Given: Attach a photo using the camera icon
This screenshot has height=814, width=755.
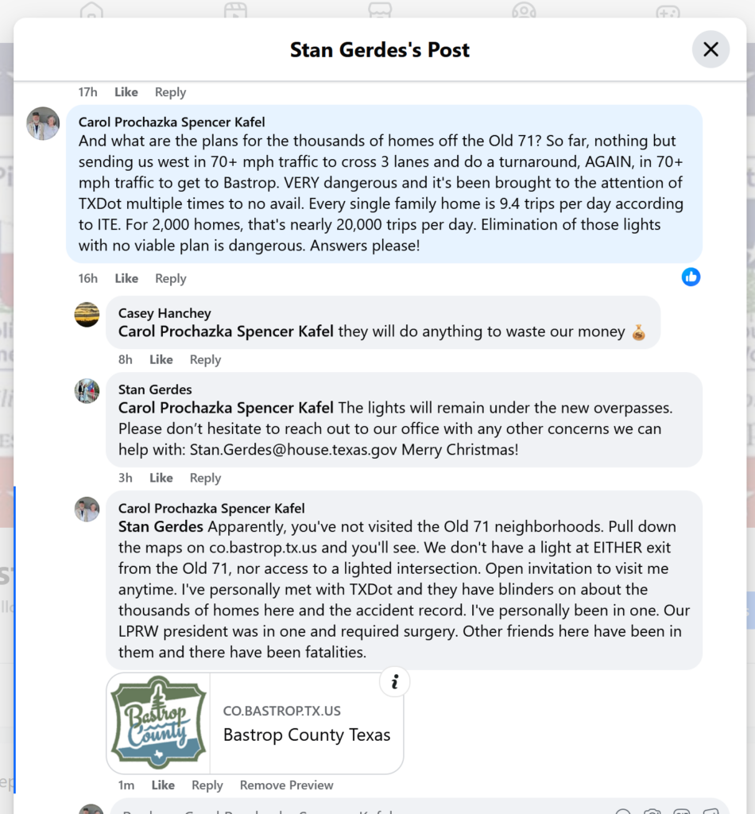Looking at the screenshot, I should pyautogui.click(x=652, y=812).
